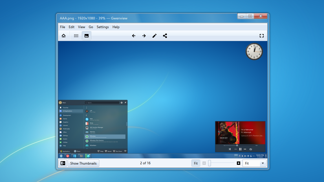Switch to Browse mode grid icon
324x182 pixels.
coord(76,36)
